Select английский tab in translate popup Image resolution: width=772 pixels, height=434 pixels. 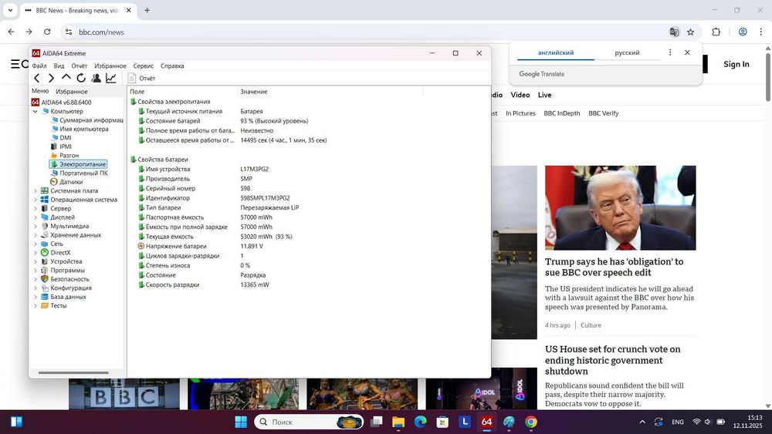tap(556, 52)
